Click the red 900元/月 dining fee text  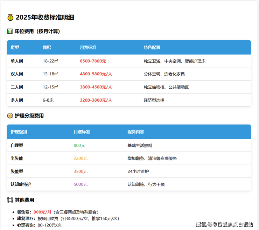click(42, 212)
